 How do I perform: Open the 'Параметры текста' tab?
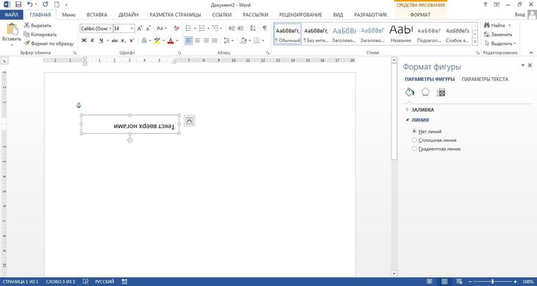click(x=485, y=79)
